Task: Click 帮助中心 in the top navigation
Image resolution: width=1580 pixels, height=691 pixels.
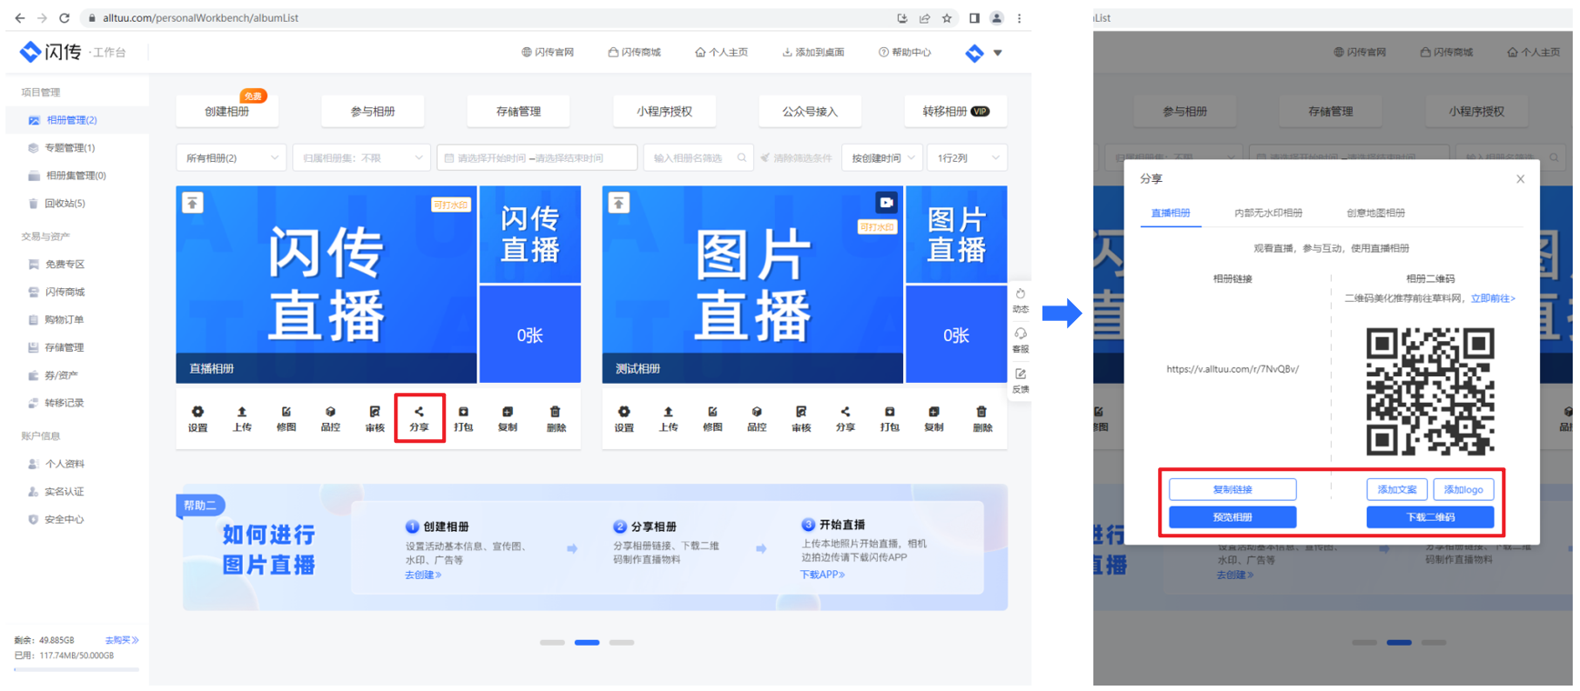Action: click(905, 53)
